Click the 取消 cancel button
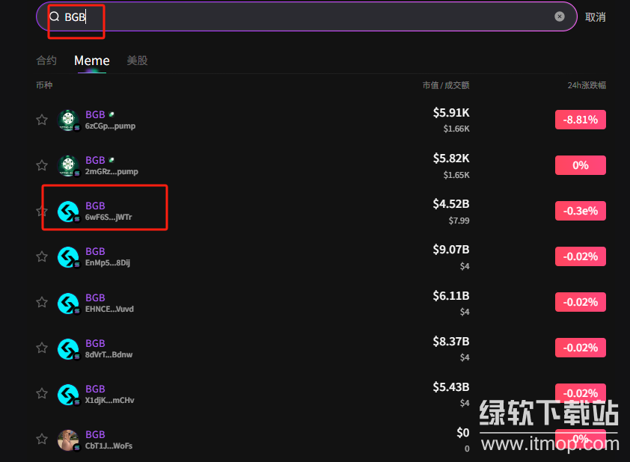630x462 pixels. tap(595, 17)
